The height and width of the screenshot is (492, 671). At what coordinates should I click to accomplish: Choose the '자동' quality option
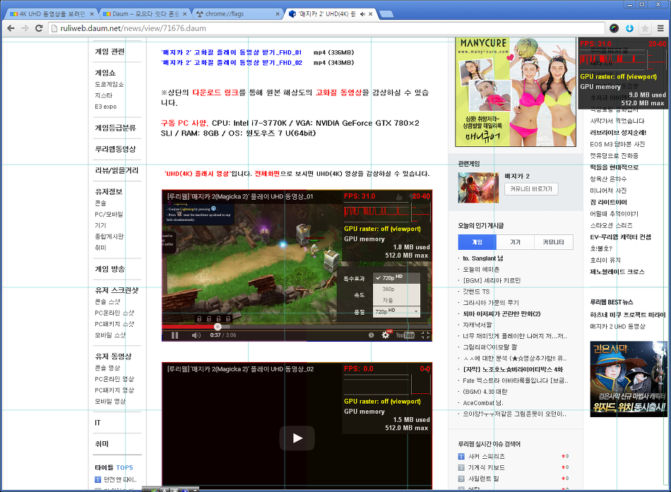(x=396, y=300)
